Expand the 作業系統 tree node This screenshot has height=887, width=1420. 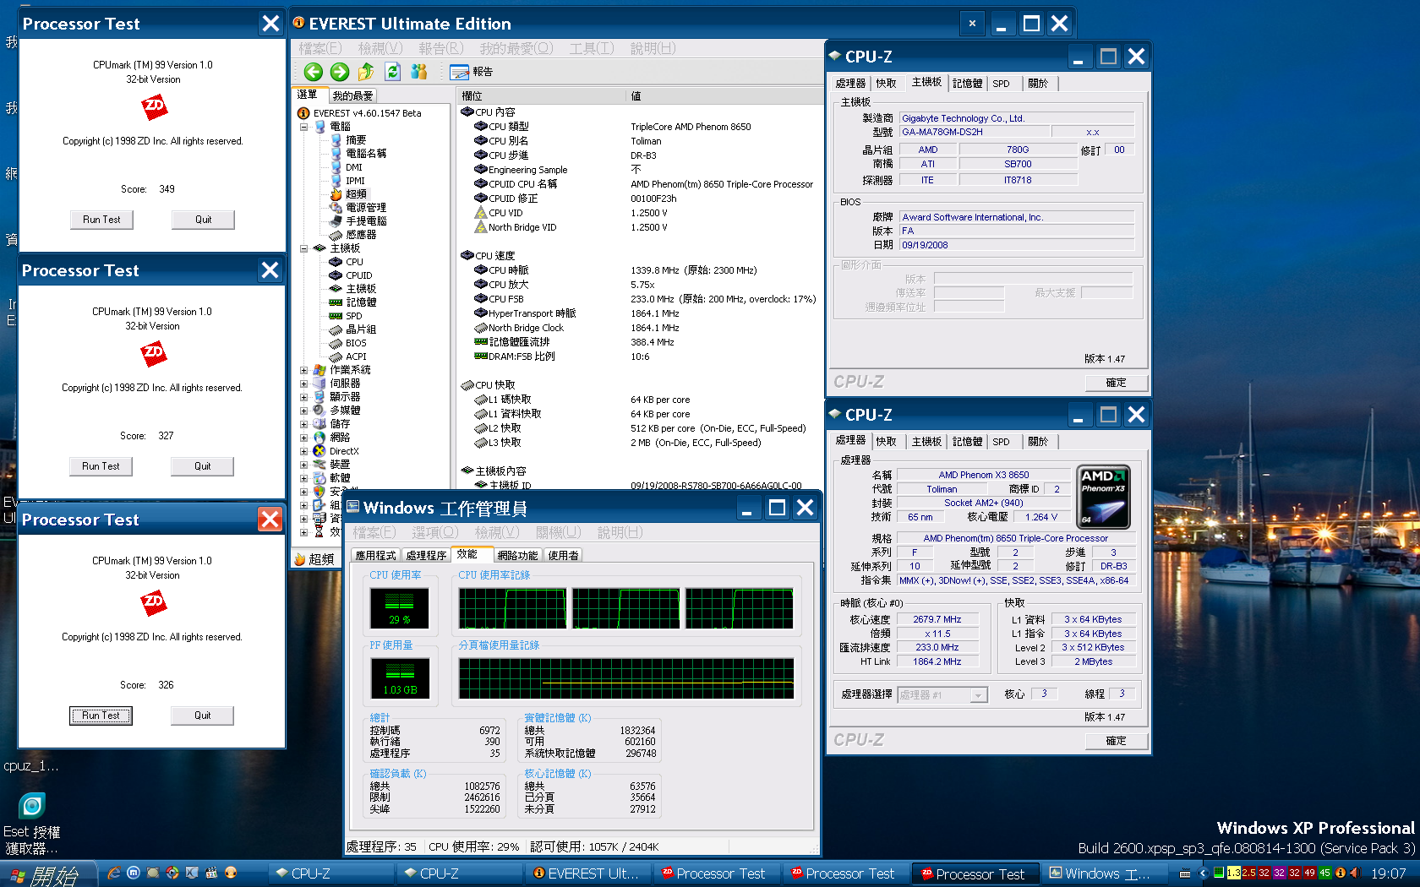tap(303, 370)
